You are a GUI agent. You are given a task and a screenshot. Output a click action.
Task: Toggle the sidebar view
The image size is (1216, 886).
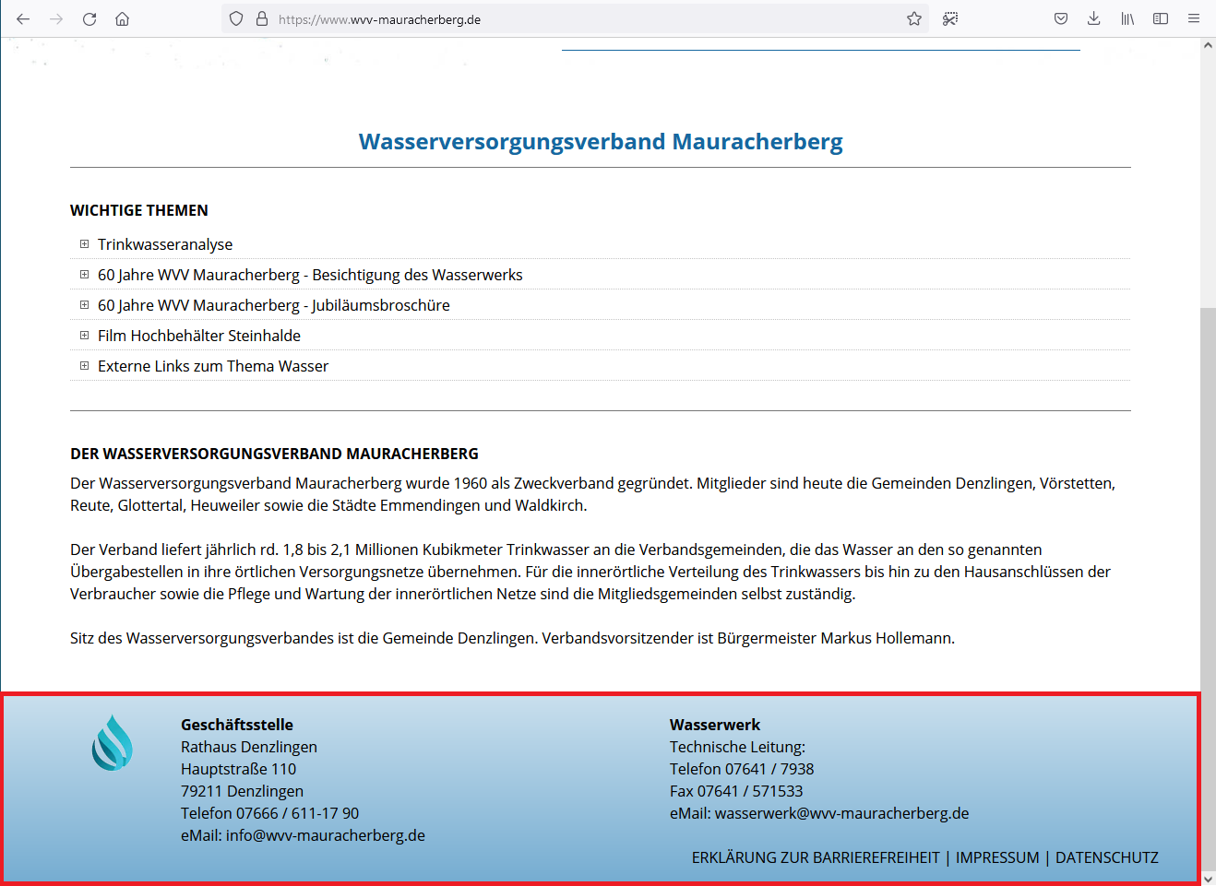coord(1161,18)
